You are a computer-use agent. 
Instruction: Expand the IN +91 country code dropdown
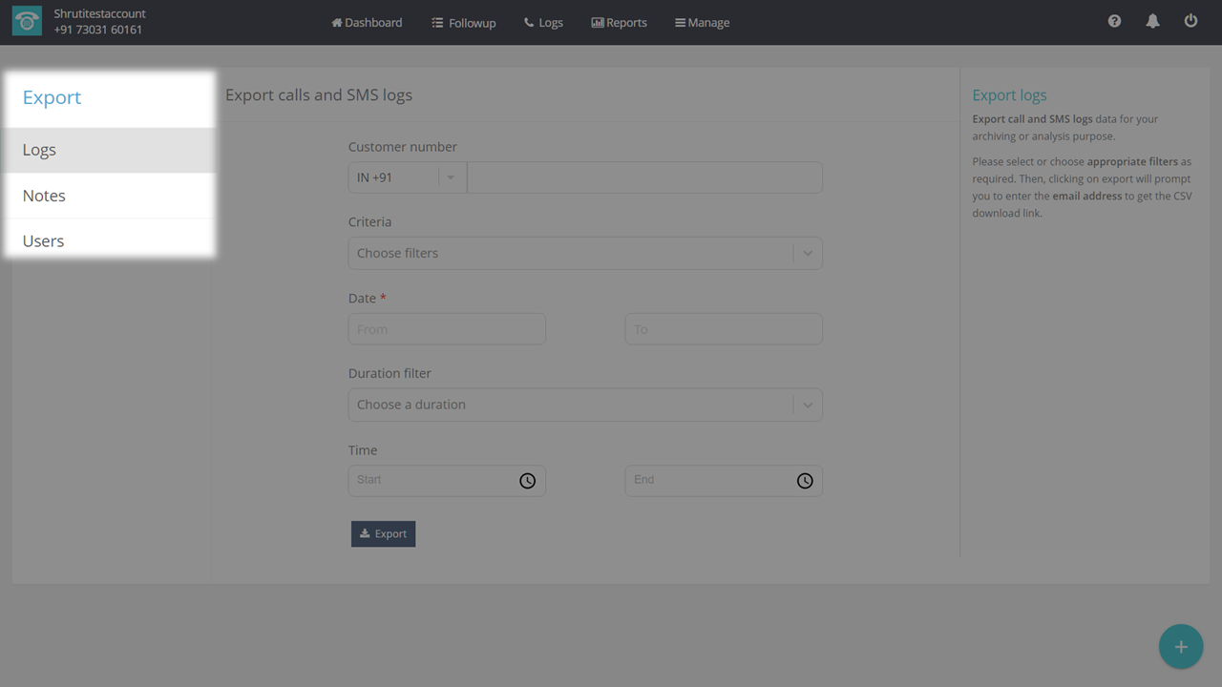[407, 177]
